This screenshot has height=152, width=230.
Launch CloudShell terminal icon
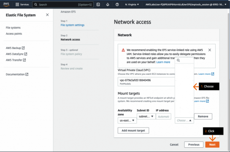(x=98, y=5)
